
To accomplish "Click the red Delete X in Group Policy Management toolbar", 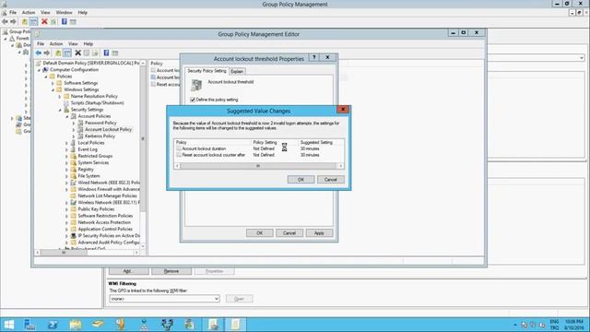I will pyautogui.click(x=44, y=22).
